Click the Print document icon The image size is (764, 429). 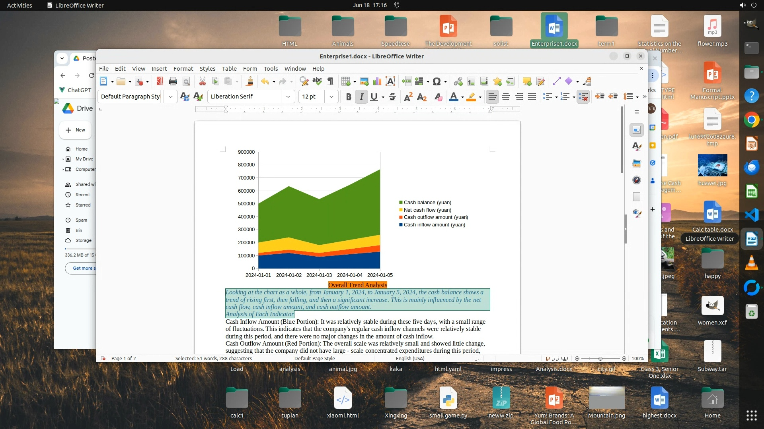coord(173,81)
